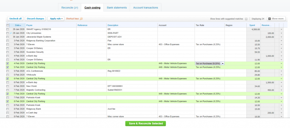Screen dimensions: 290x128
Task: Click '449 - Motor Vehicle Expenses' on 8 Feb row
Action: [x=176, y=101]
